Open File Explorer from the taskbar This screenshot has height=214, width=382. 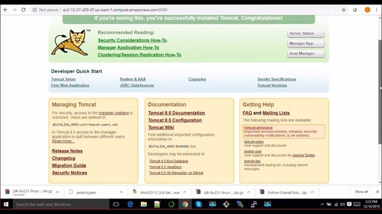point(144,204)
